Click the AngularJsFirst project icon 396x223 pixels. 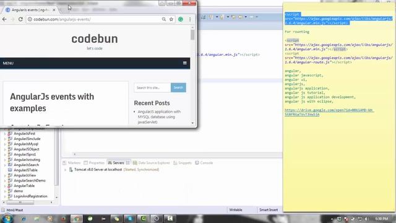[10, 134]
